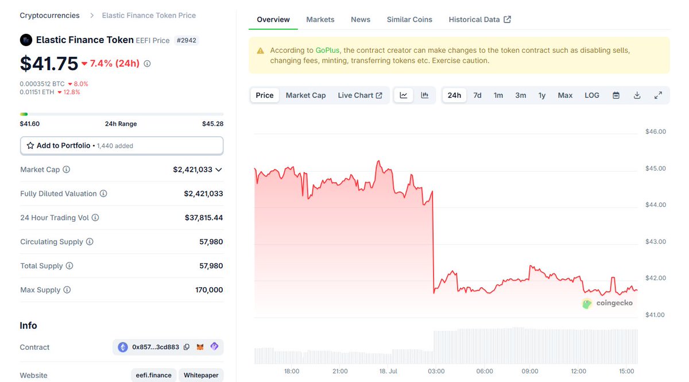689x382 pixels.
Task: Go to Similar Coins tab
Action: coord(409,20)
